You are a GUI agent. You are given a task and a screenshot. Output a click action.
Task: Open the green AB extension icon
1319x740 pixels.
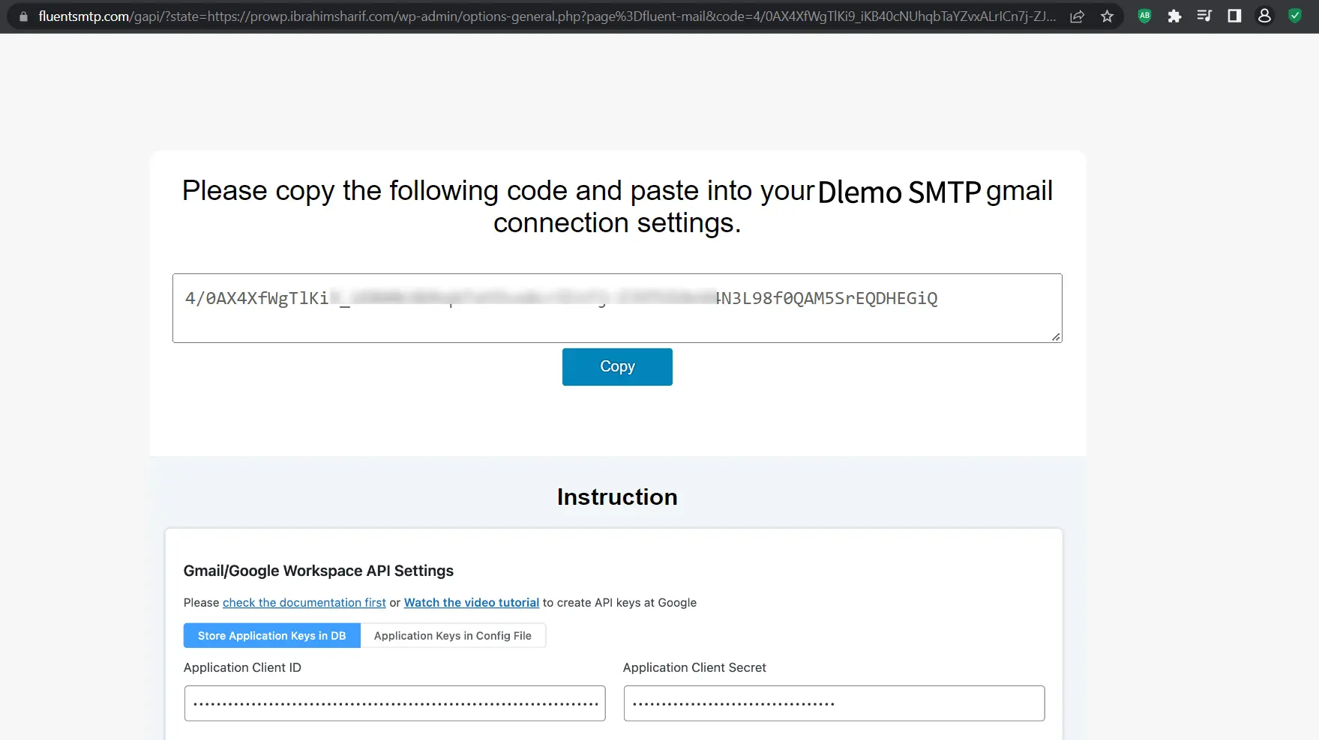coord(1144,16)
